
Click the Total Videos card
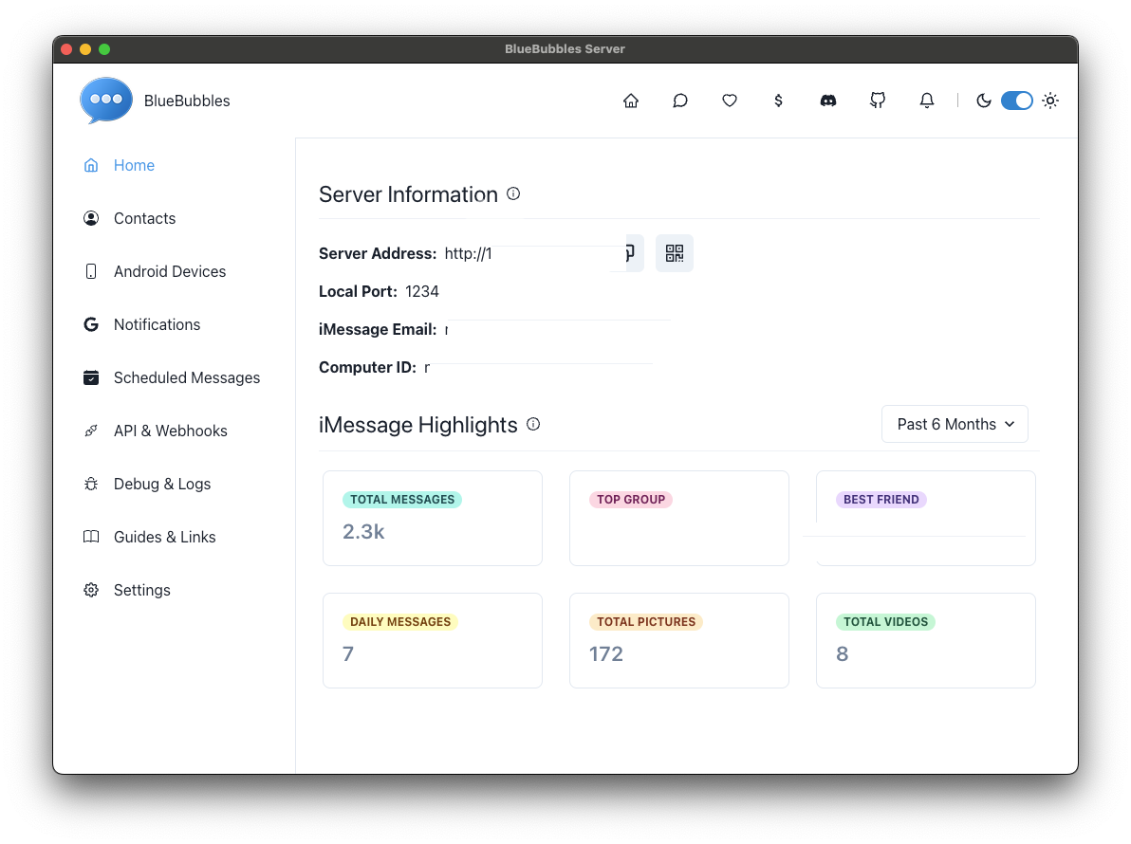click(926, 641)
